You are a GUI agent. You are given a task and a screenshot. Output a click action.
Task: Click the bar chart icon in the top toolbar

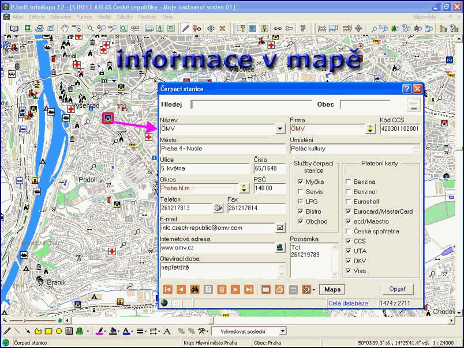[443, 28]
